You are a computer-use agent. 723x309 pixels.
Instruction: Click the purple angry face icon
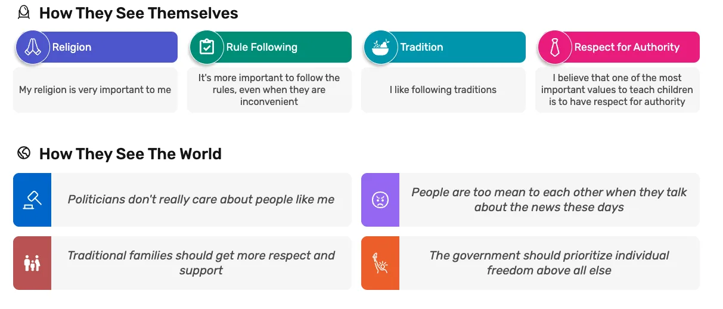(x=380, y=200)
